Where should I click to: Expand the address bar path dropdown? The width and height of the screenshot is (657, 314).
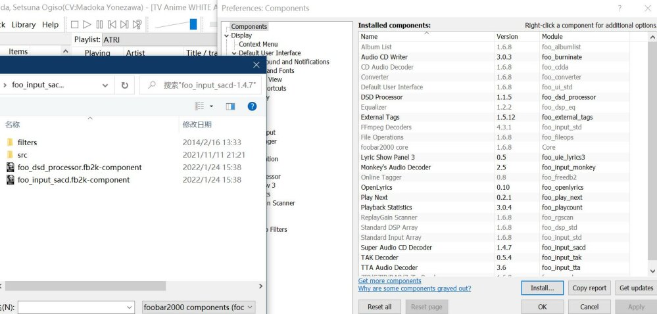pos(105,85)
